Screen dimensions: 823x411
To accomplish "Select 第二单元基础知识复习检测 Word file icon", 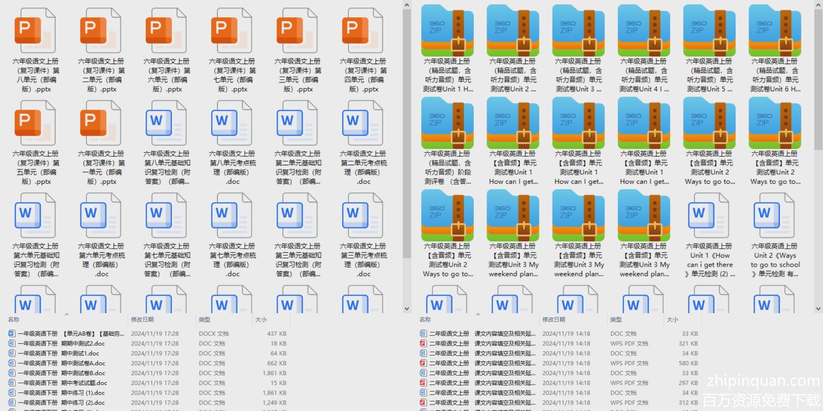I will [297, 124].
